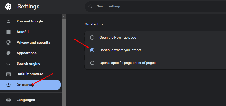Screen dimensions: 226x106
Task: Click the magnifier icon in the search bar
Action: pos(91,6)
